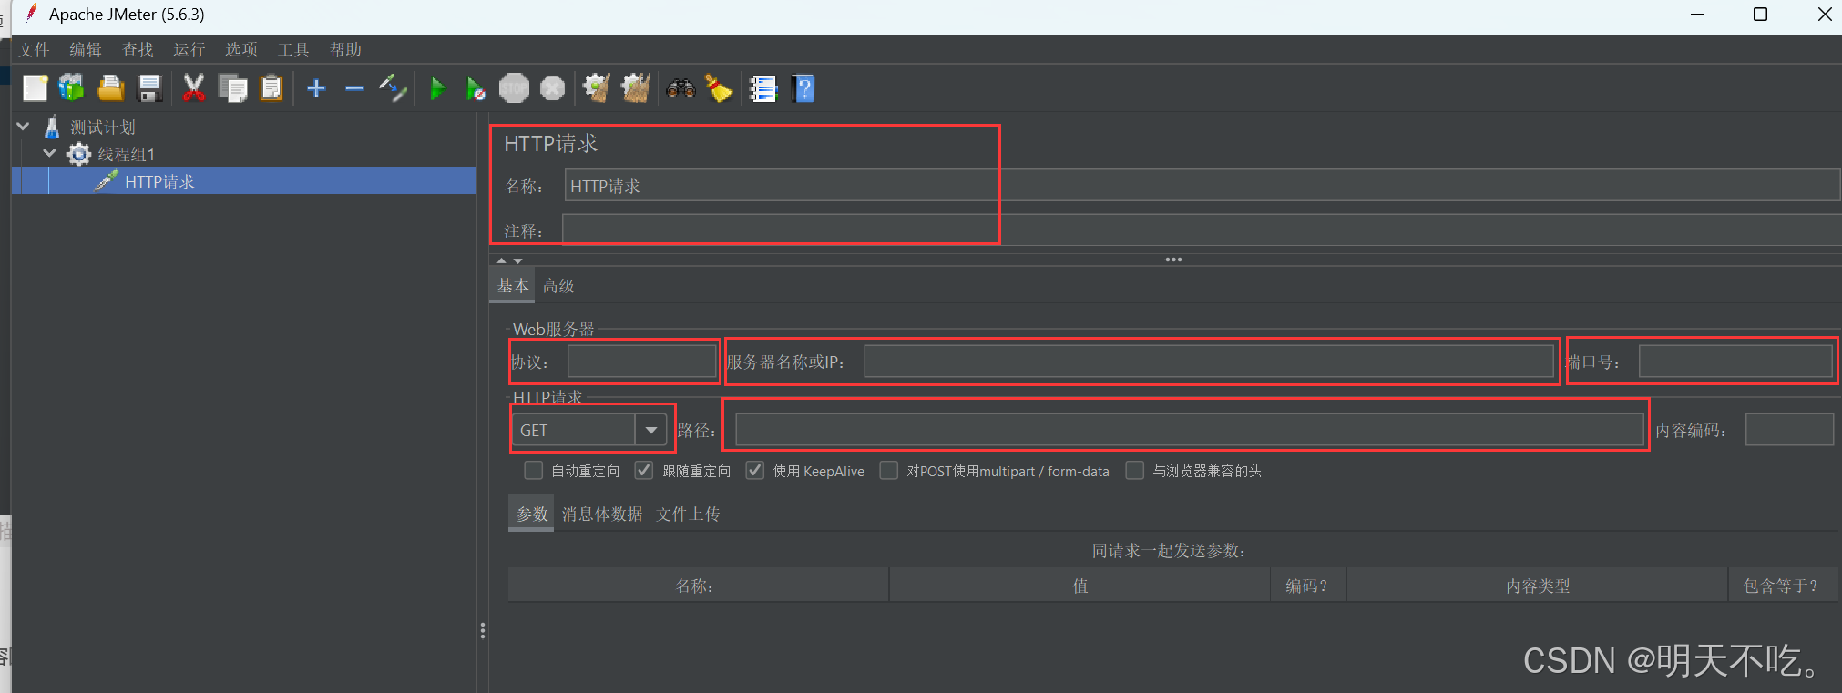Switch to the 基本 tab

pyautogui.click(x=513, y=286)
